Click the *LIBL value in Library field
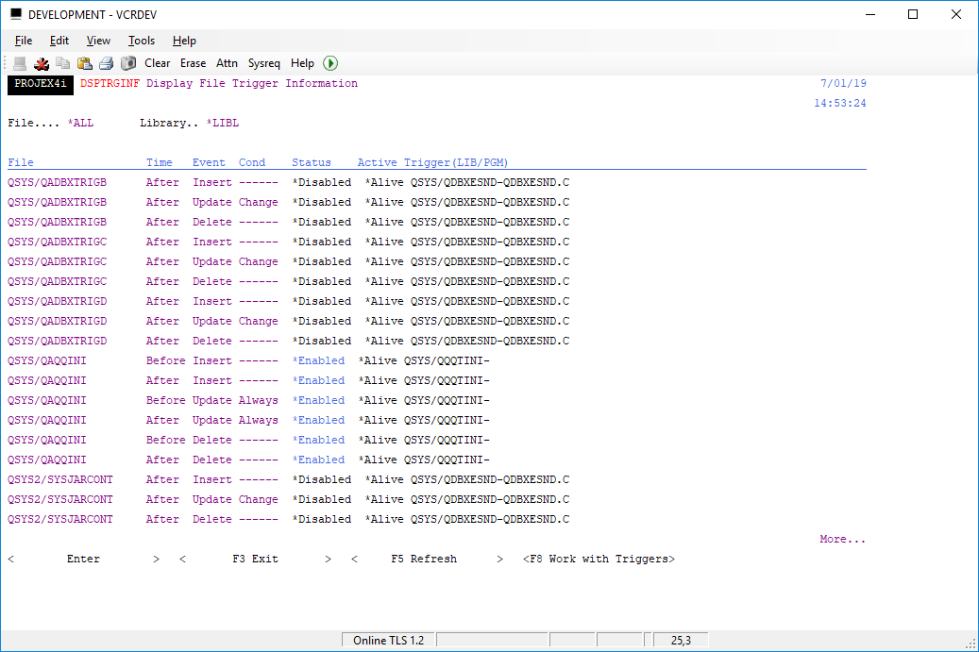The height and width of the screenshot is (652, 979). pyautogui.click(x=222, y=123)
